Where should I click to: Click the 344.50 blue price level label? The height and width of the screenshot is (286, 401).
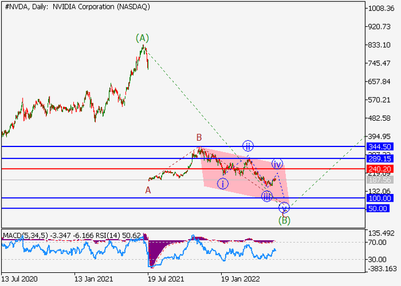(380, 147)
